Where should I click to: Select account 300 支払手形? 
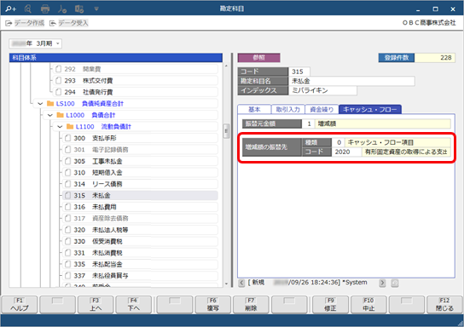point(140,138)
